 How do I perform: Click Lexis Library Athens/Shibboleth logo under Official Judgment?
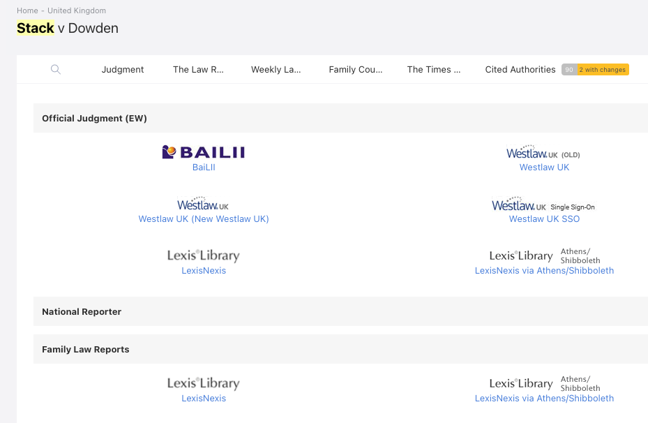tap(545, 256)
